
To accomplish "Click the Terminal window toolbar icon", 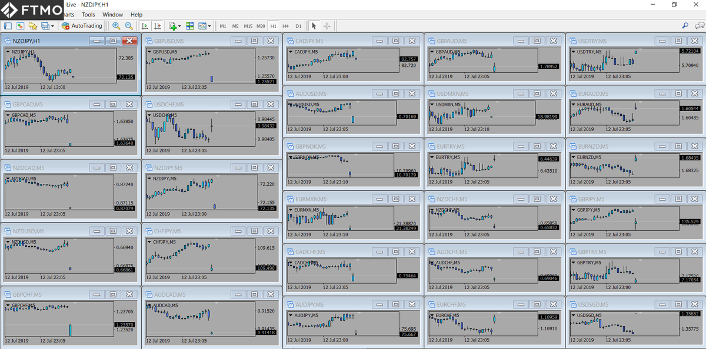I will click(45, 26).
